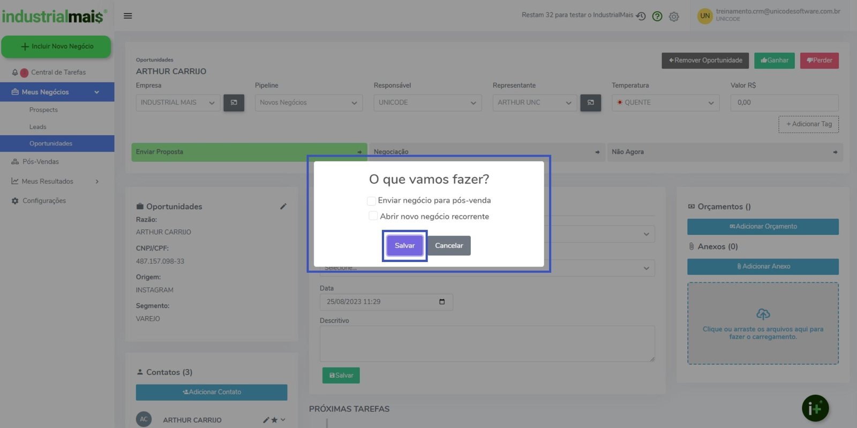The width and height of the screenshot is (857, 428).
Task: Select Pós-Vendas in the sidebar
Action: pyautogui.click(x=41, y=162)
